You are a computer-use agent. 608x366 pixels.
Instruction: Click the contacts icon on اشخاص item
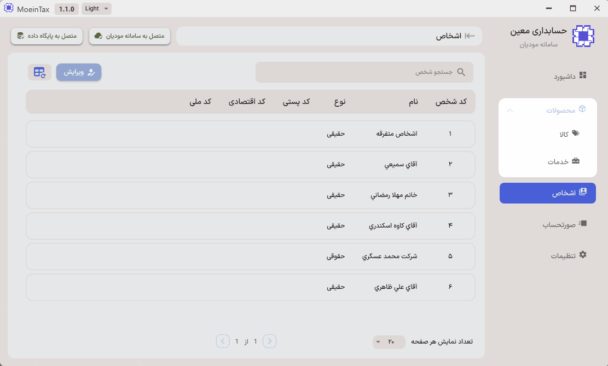tap(583, 191)
